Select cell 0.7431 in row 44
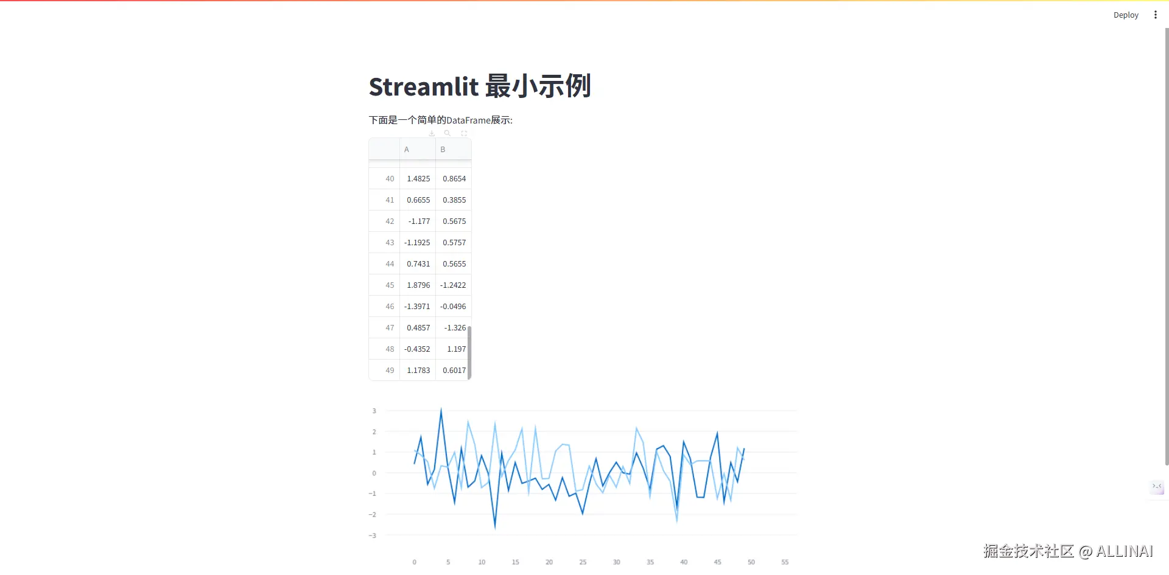The image size is (1169, 575). click(418, 264)
